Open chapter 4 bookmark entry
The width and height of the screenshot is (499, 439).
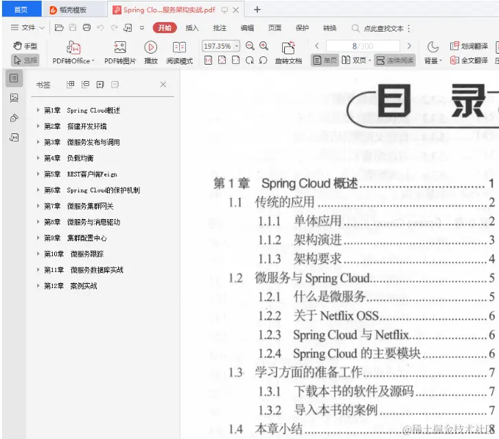tap(69, 158)
